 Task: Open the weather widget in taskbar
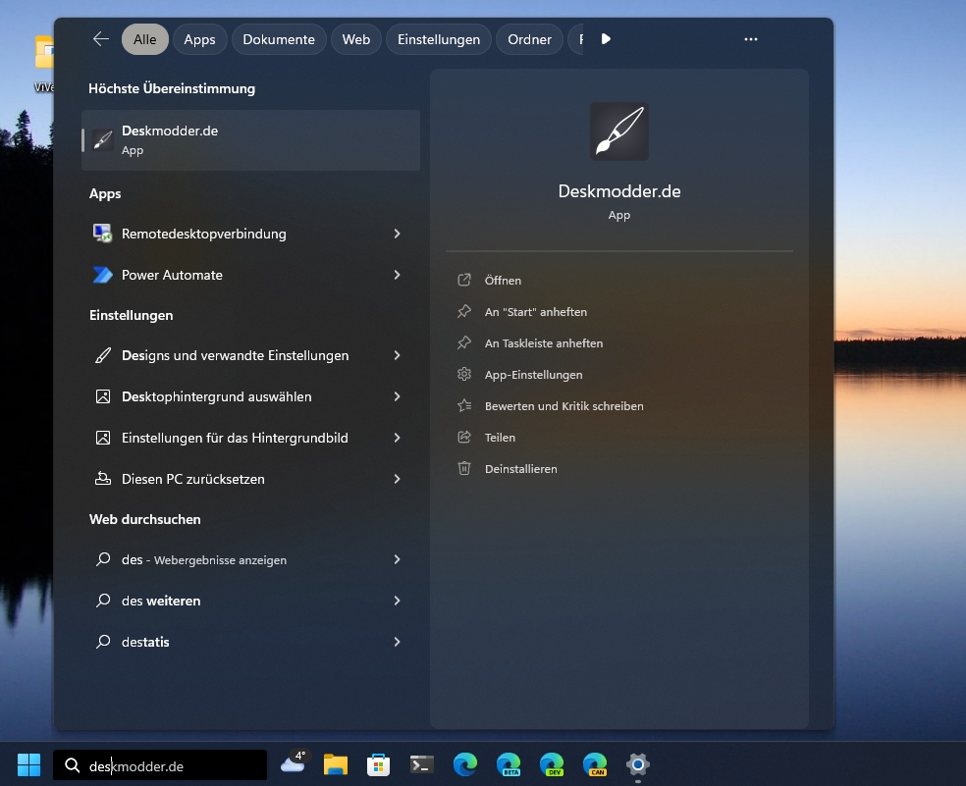pos(294,762)
